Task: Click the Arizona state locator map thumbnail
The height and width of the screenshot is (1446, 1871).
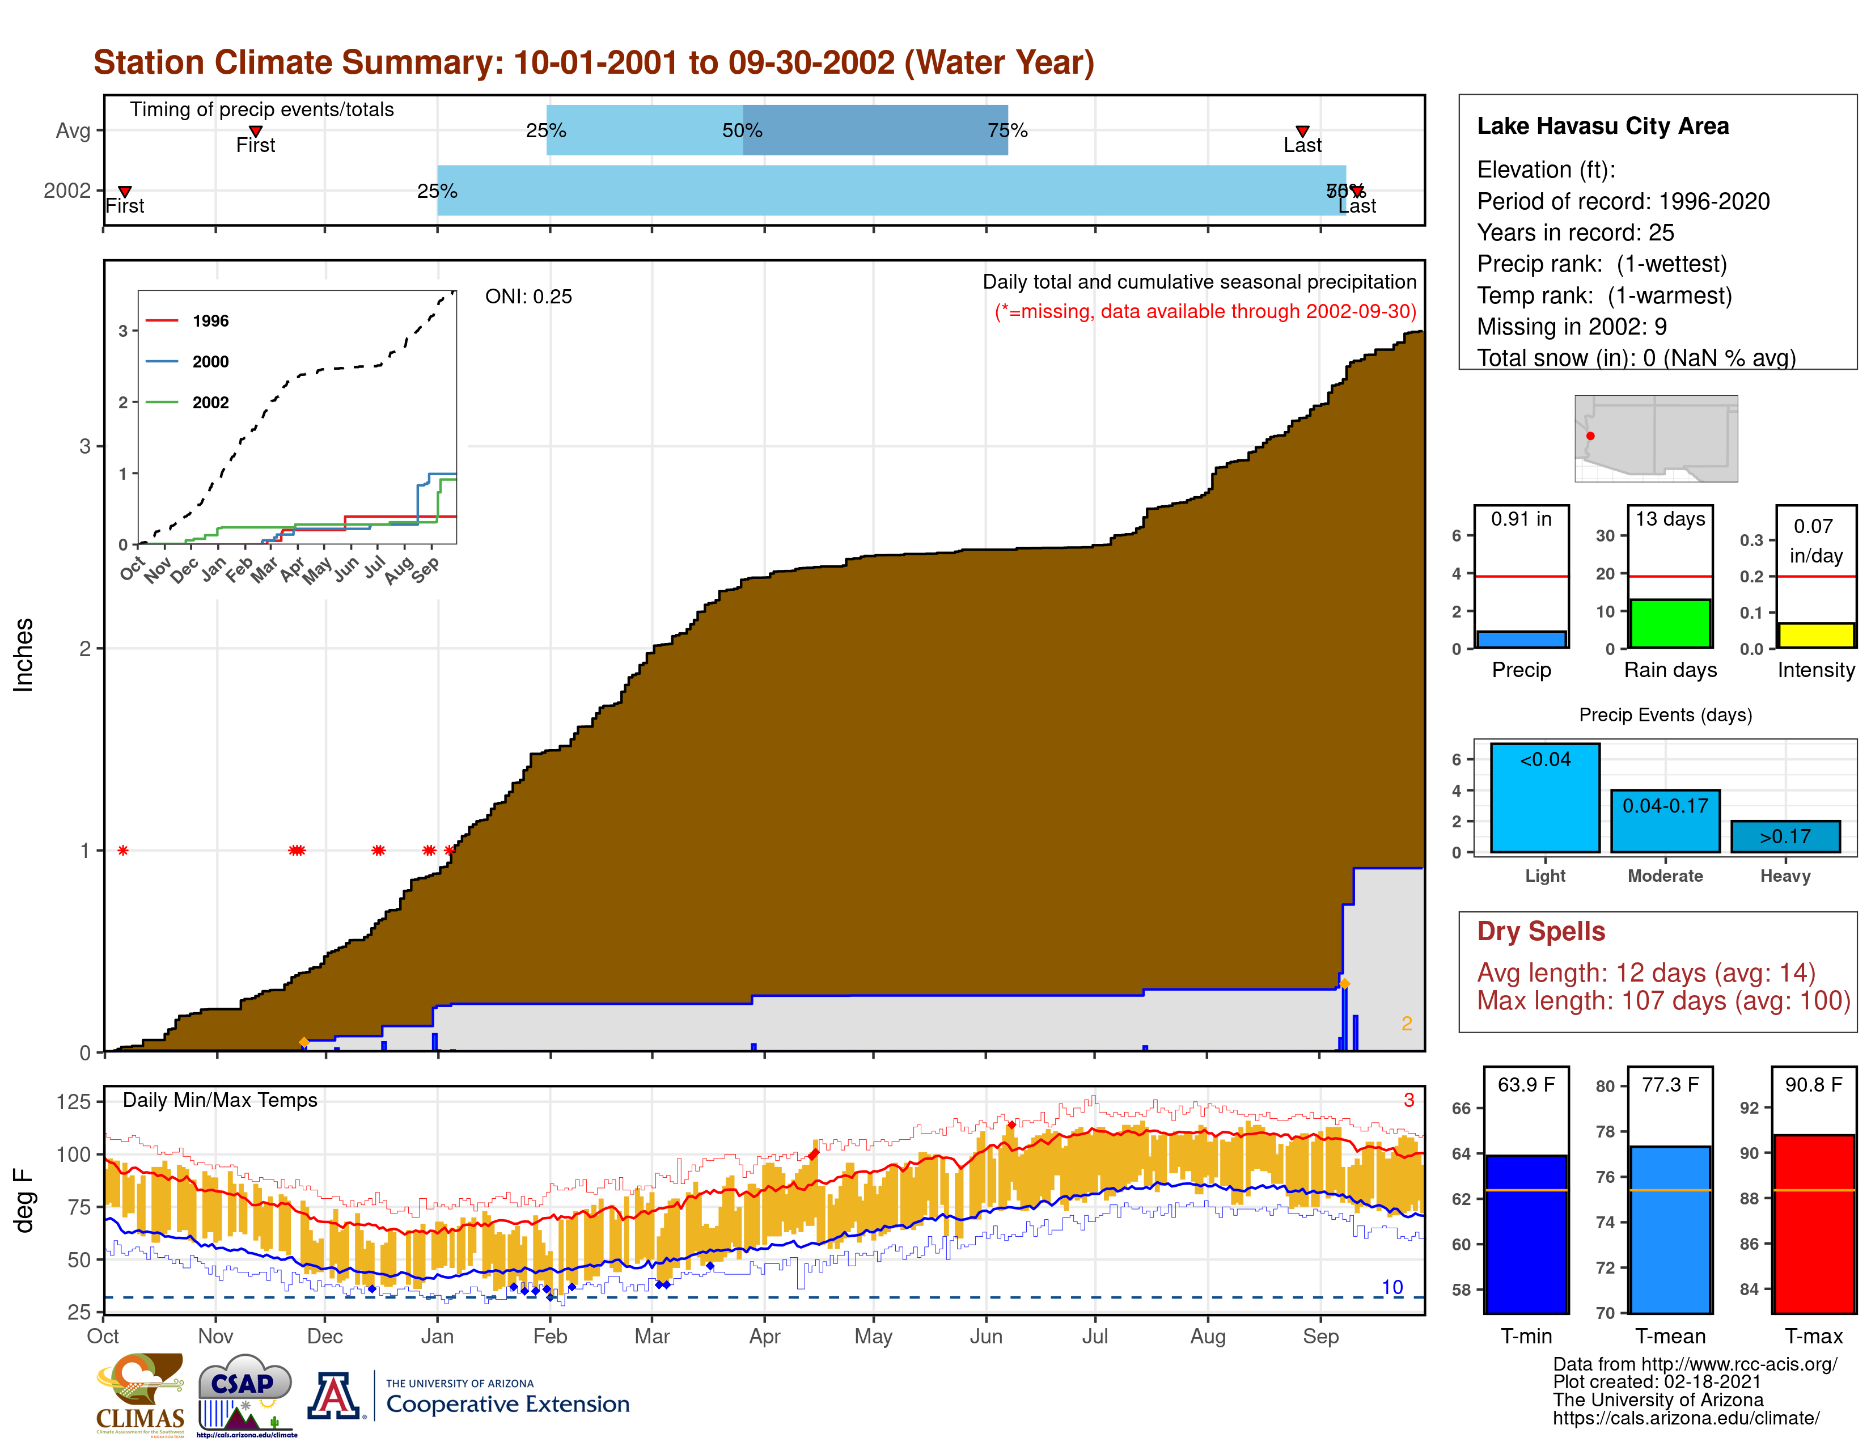Action: point(1655,438)
